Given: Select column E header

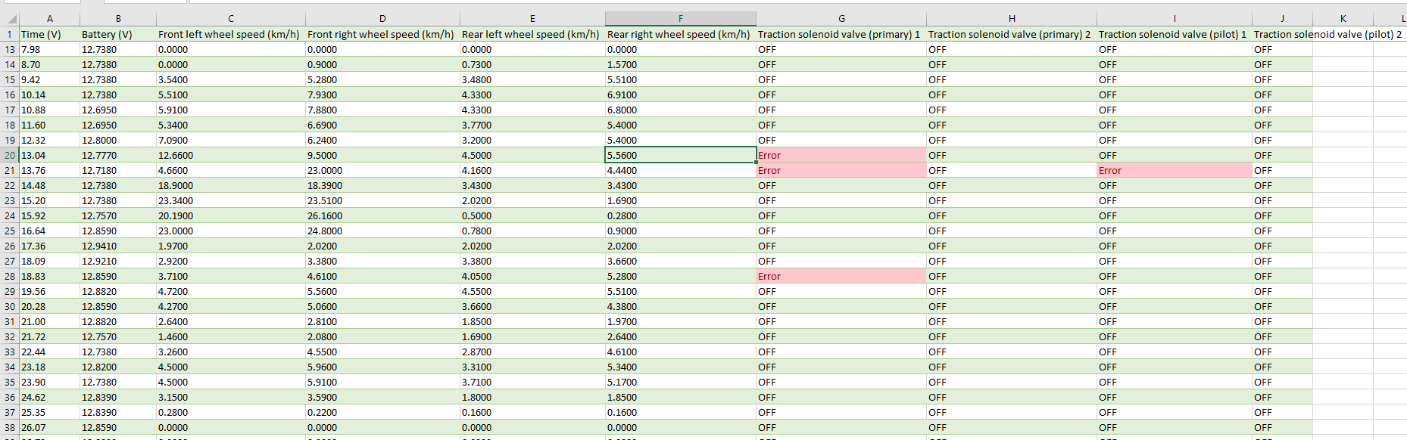Looking at the screenshot, I should 532,19.
